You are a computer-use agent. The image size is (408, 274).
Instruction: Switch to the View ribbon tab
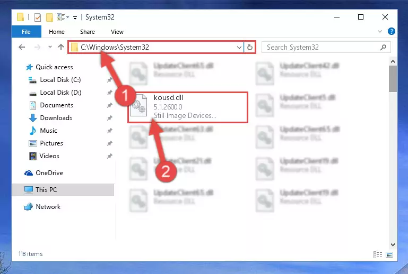pos(117,32)
